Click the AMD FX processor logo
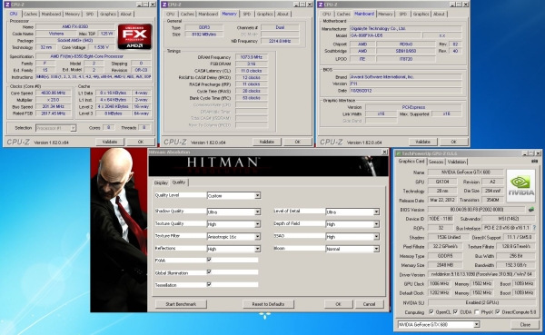This screenshot has height=335, width=545. point(134,36)
